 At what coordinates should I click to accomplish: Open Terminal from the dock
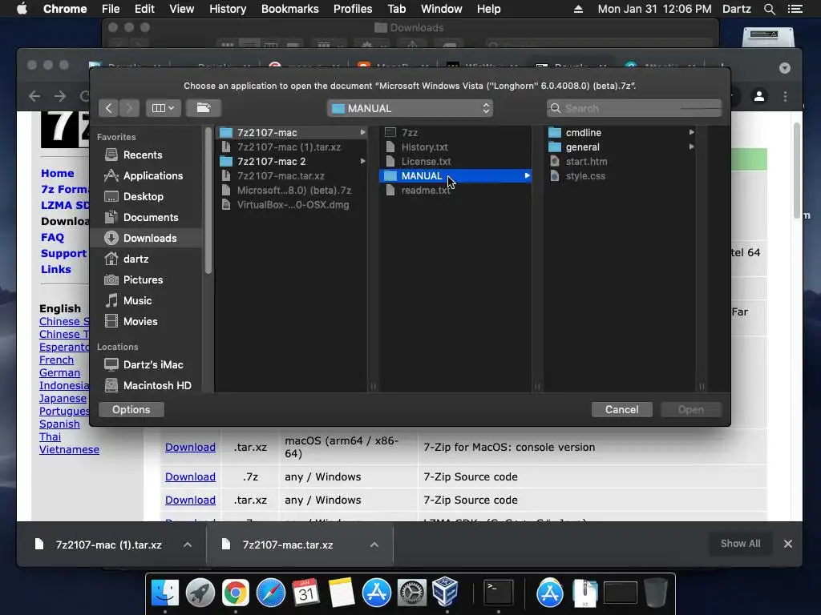[x=498, y=593]
